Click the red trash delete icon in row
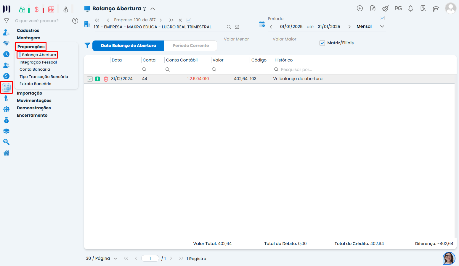The width and height of the screenshot is (459, 266). click(x=106, y=79)
